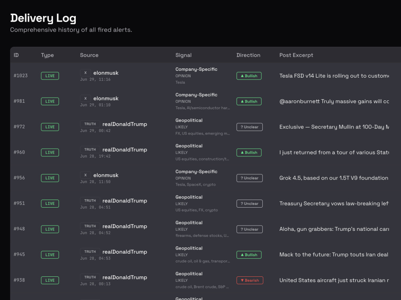Click the TRUTH badge on alert #945
Screen dimensions: 401x300
(x=90, y=252)
